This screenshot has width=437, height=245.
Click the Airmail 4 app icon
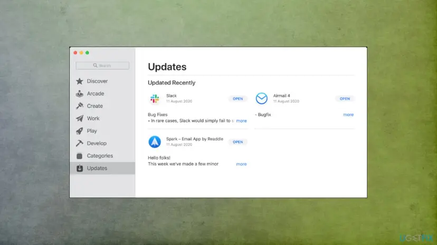click(x=261, y=98)
